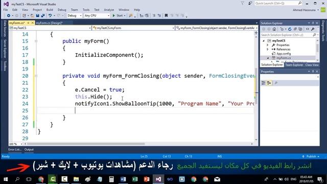Click Solution Explorer Refresh icon
The width and height of the screenshot is (327, 184).
point(290,29)
